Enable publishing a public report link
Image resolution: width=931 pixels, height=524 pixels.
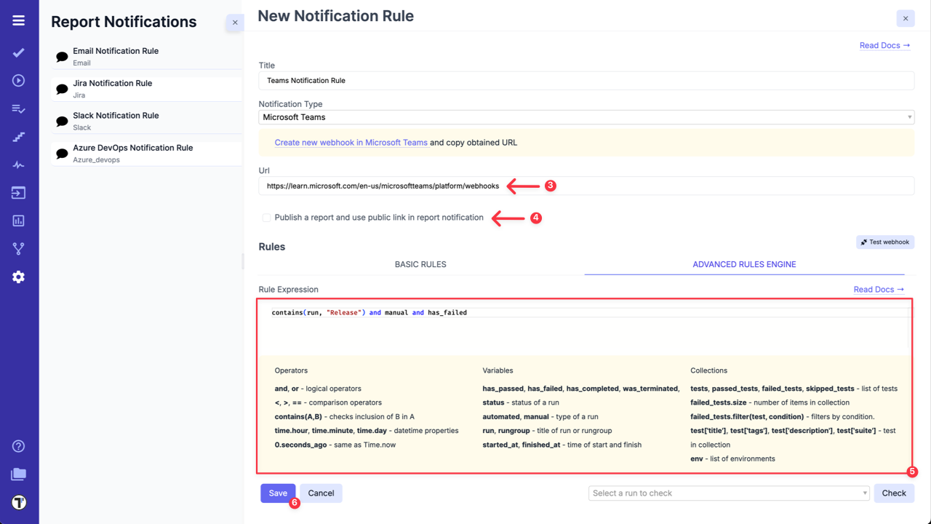[266, 218]
